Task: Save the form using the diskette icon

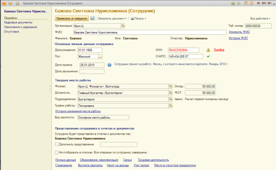Action: pos(92,18)
